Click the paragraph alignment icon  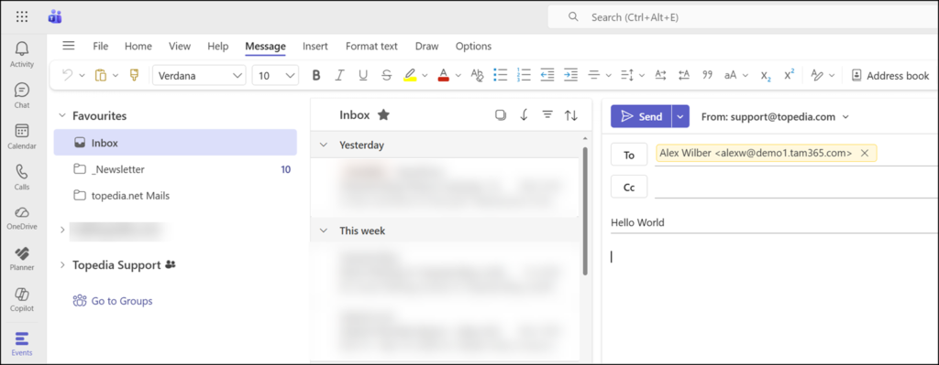tap(594, 75)
